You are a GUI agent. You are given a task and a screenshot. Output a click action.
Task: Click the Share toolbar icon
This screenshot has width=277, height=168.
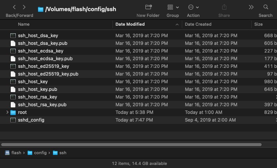point(224,7)
